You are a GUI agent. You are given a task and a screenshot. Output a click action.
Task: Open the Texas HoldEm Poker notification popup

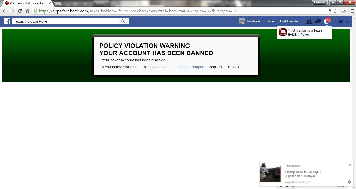tap(305, 32)
